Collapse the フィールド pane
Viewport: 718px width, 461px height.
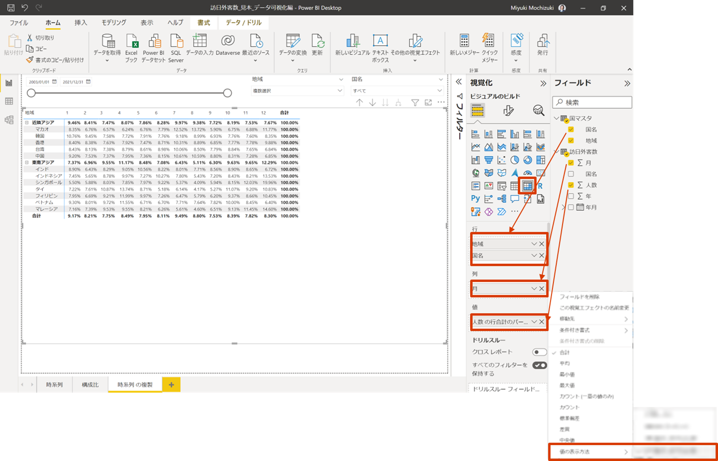coord(627,83)
